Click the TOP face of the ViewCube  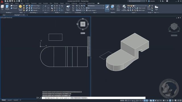click(83, 24)
